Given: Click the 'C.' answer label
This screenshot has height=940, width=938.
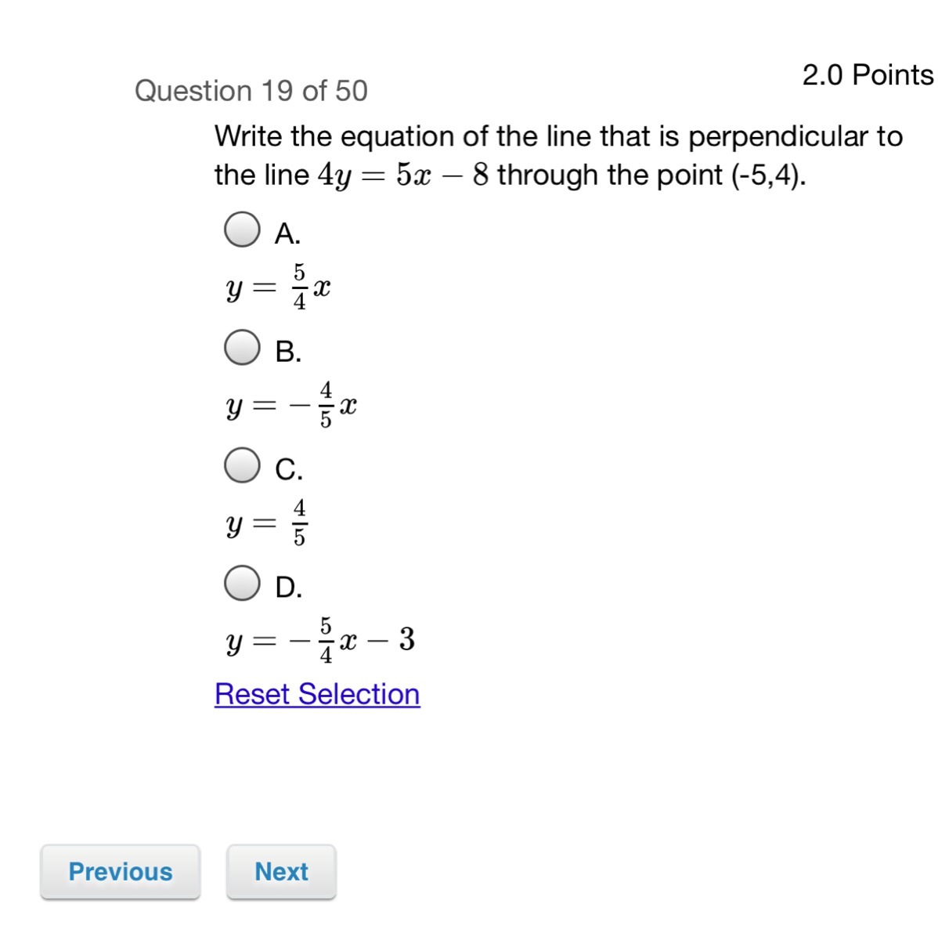Looking at the screenshot, I should 289,469.
